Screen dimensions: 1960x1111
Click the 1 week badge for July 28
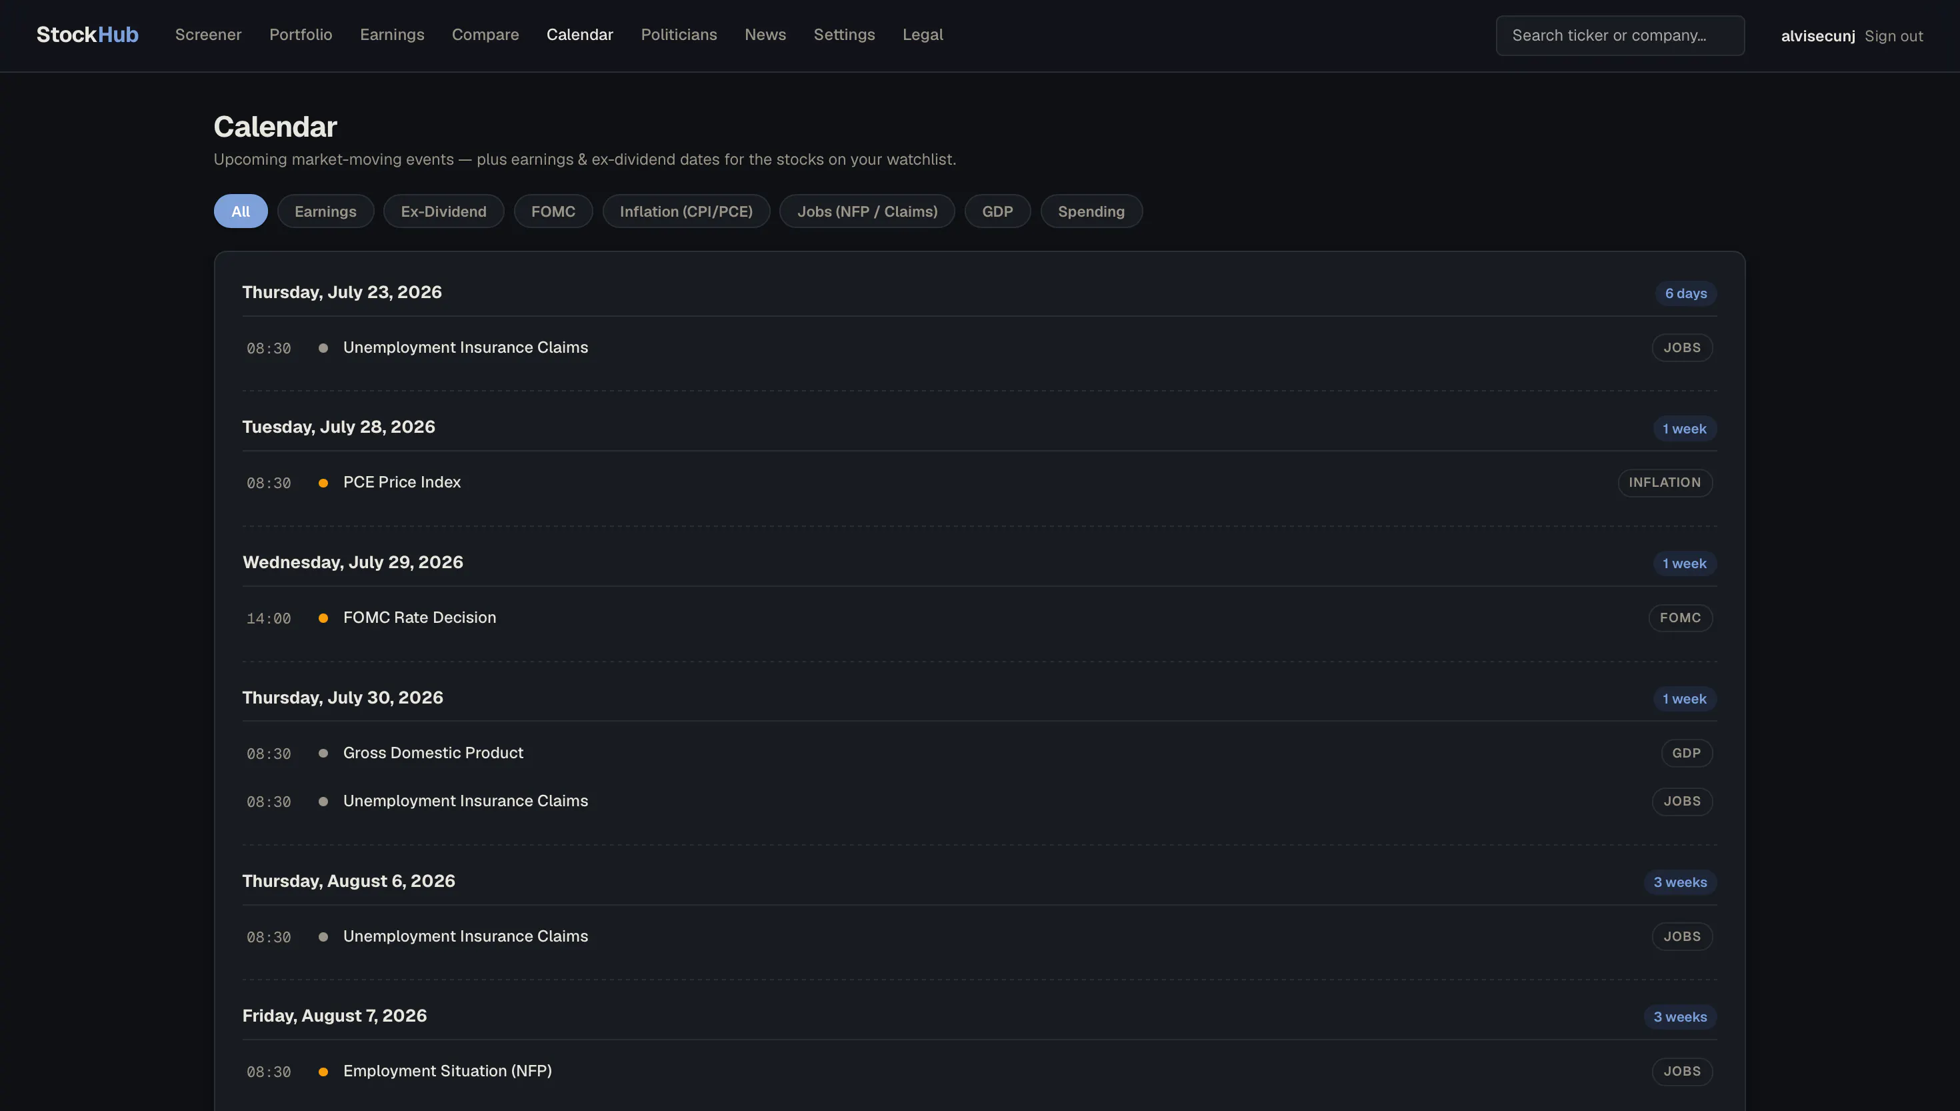pos(1685,429)
